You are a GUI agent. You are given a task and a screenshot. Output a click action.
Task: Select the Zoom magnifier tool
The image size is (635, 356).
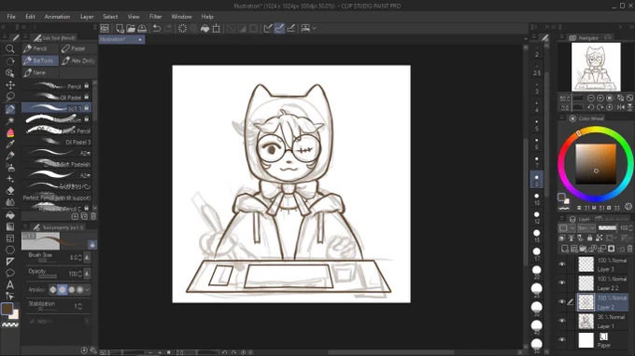[x=10, y=48]
